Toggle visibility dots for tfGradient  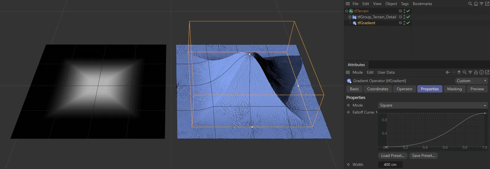coord(404,23)
